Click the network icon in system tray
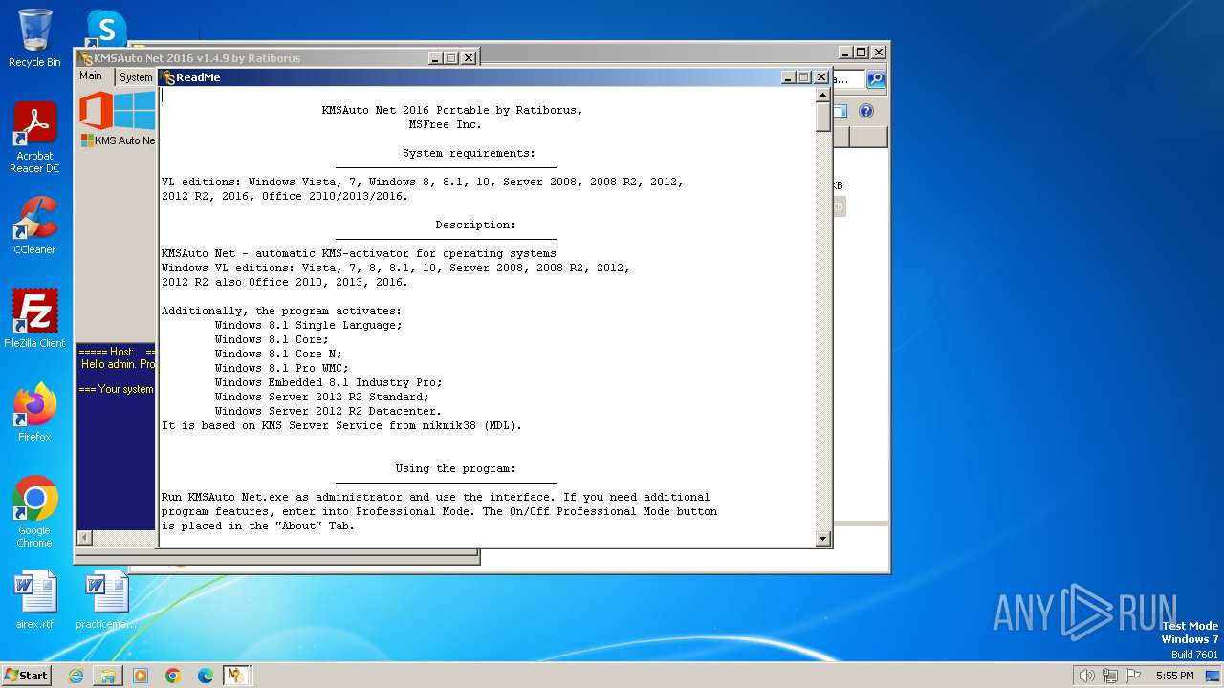1224x688 pixels. tap(1110, 676)
